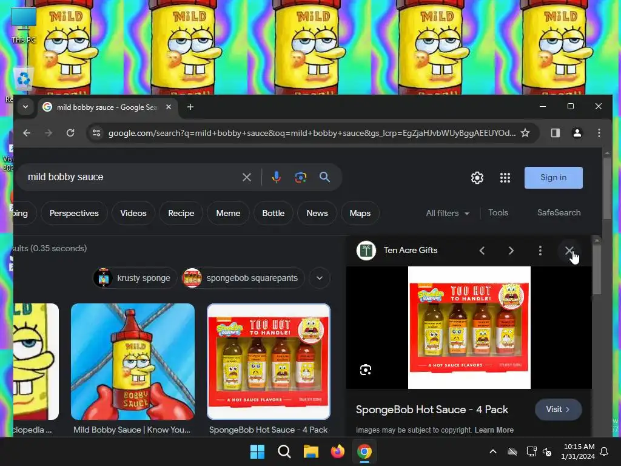Switch to News results
621x466 pixels.
coord(317,213)
